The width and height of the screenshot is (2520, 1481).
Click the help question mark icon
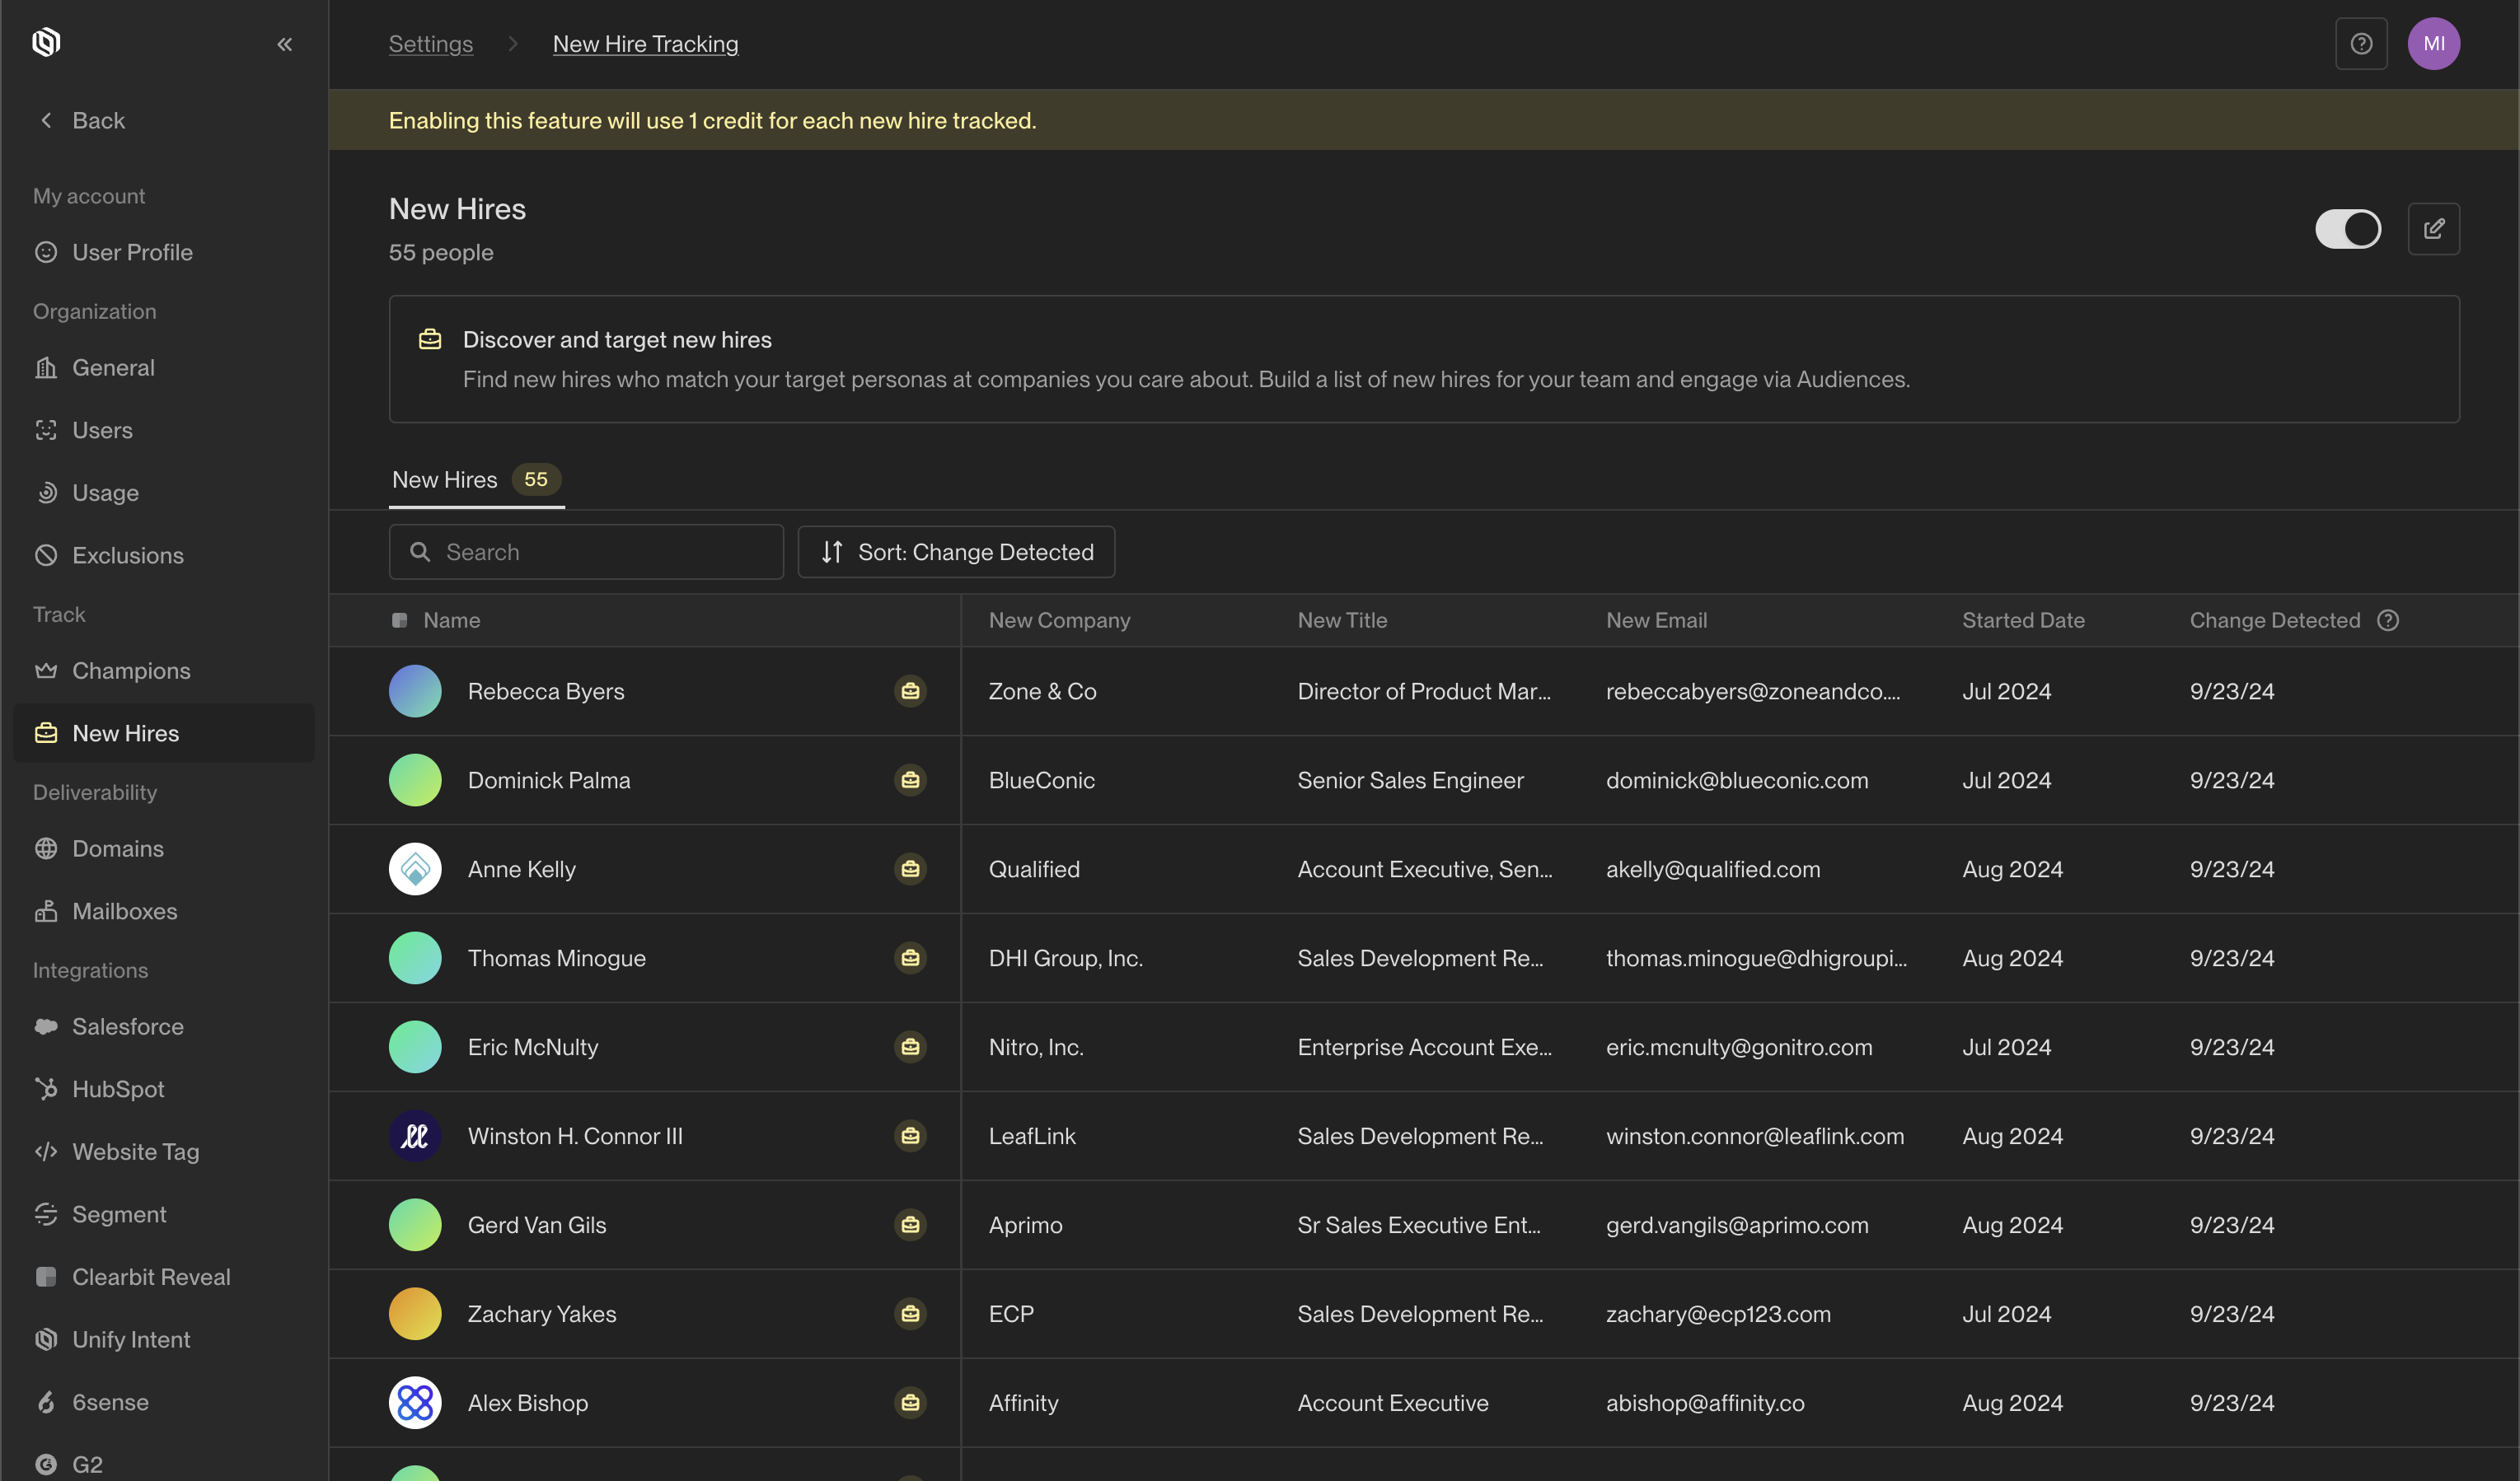2360,44
